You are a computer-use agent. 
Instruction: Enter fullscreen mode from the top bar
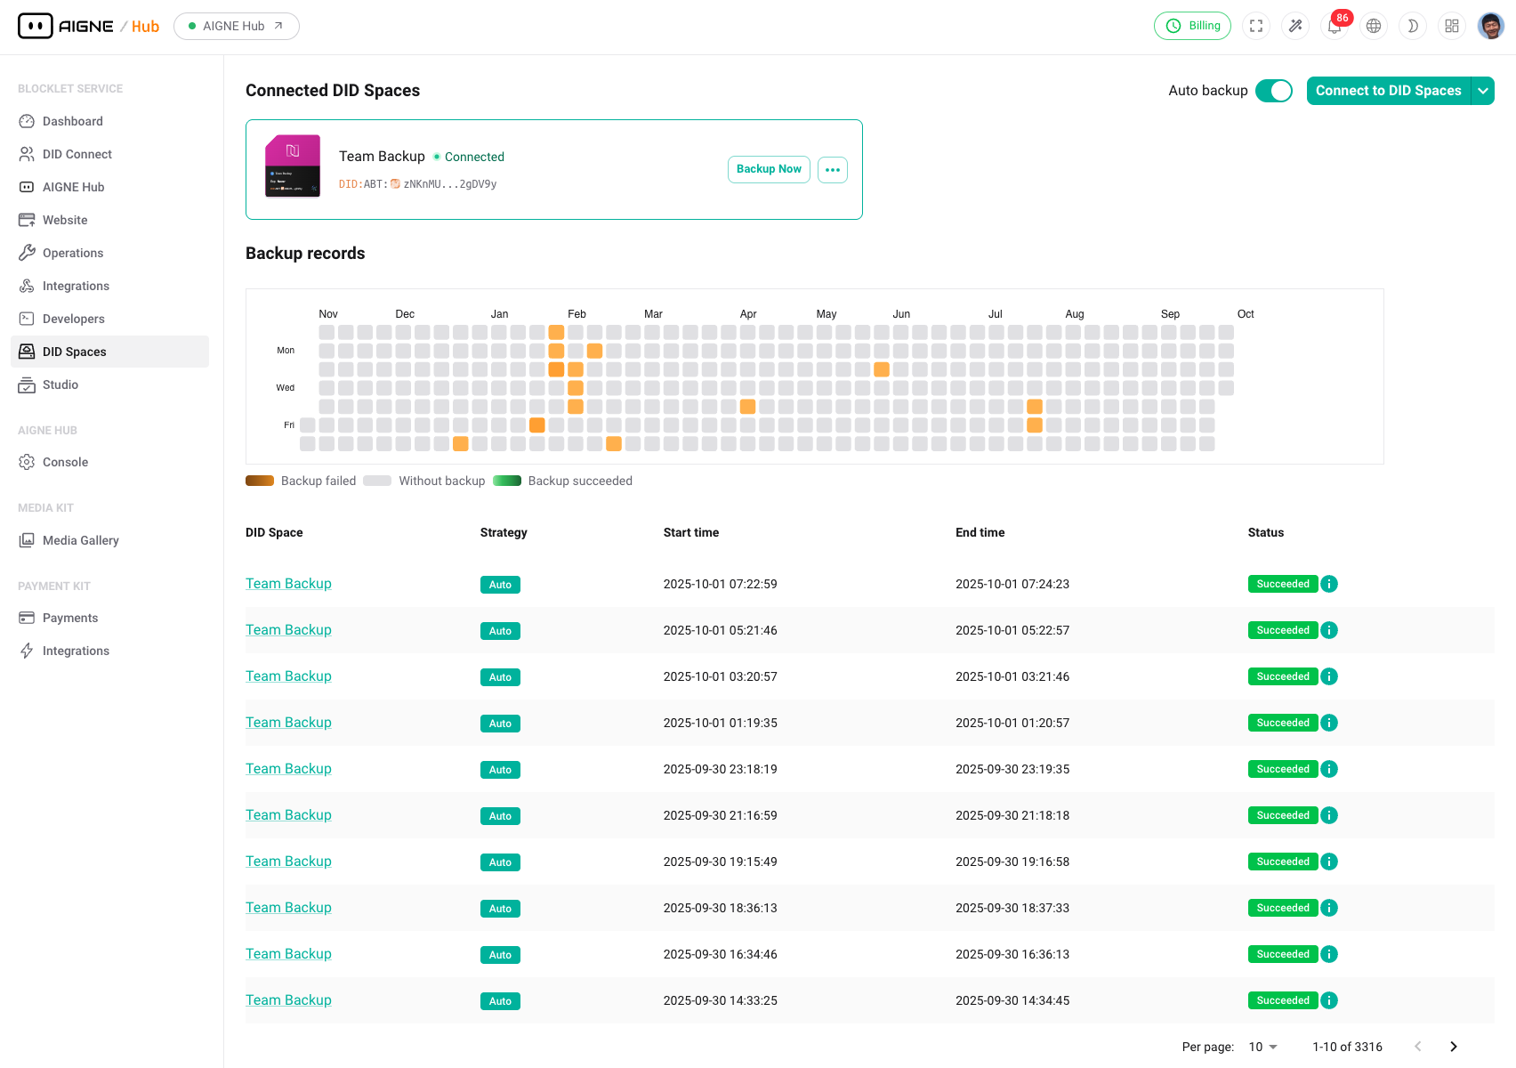pos(1255,26)
